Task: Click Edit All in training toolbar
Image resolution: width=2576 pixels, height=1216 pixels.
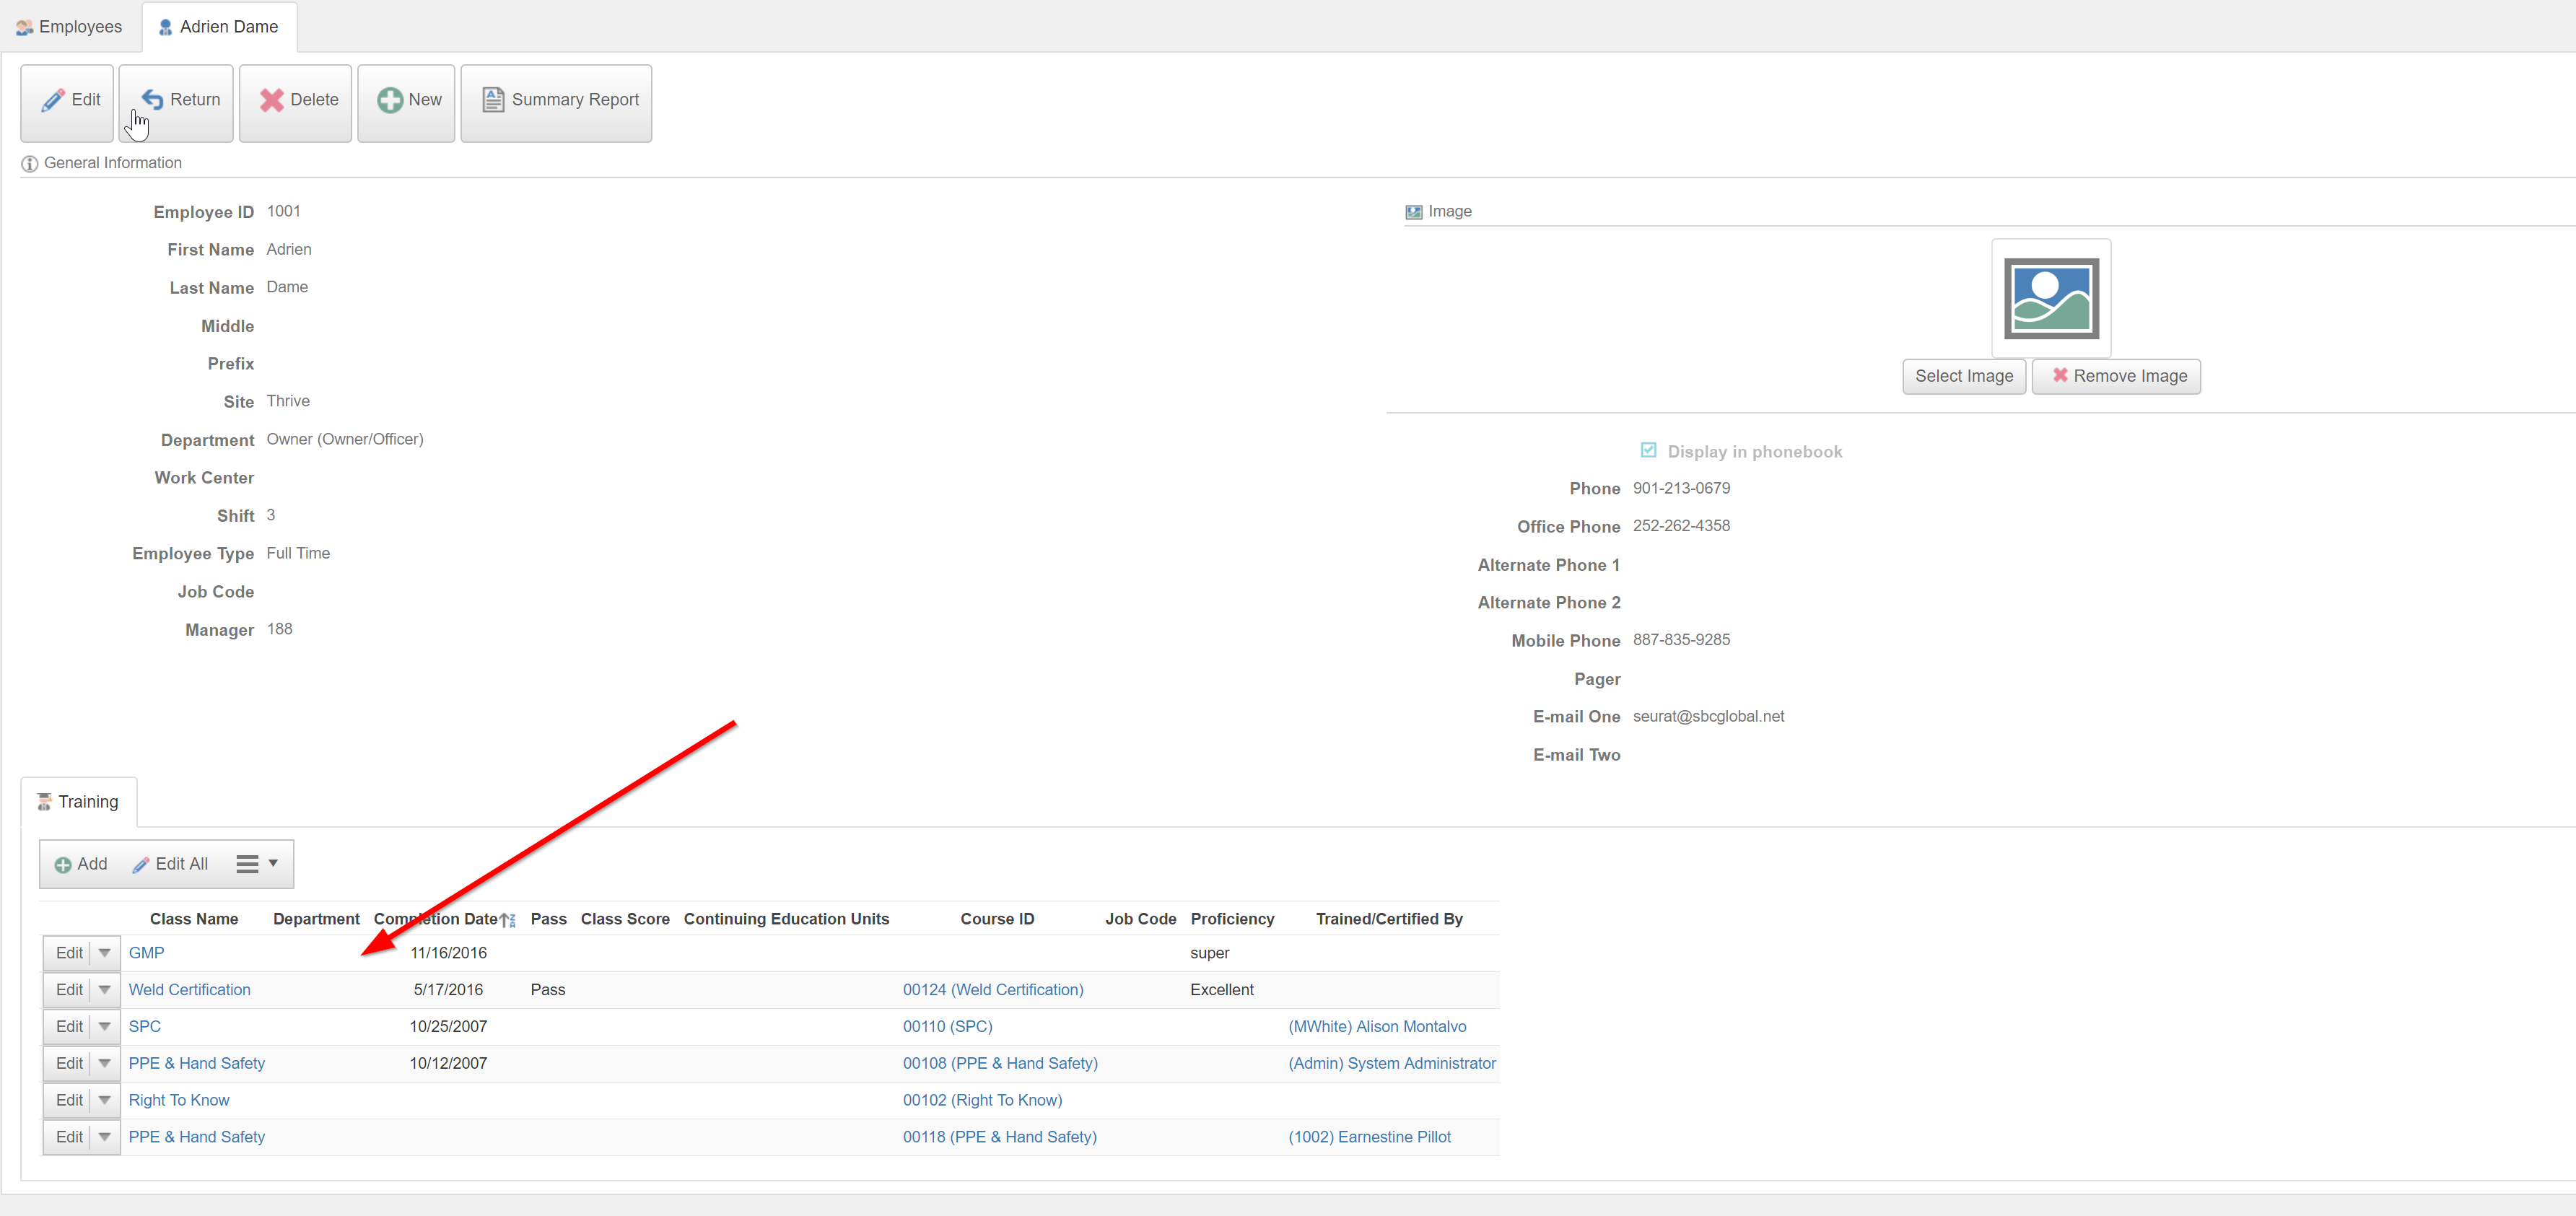Action: tap(170, 864)
